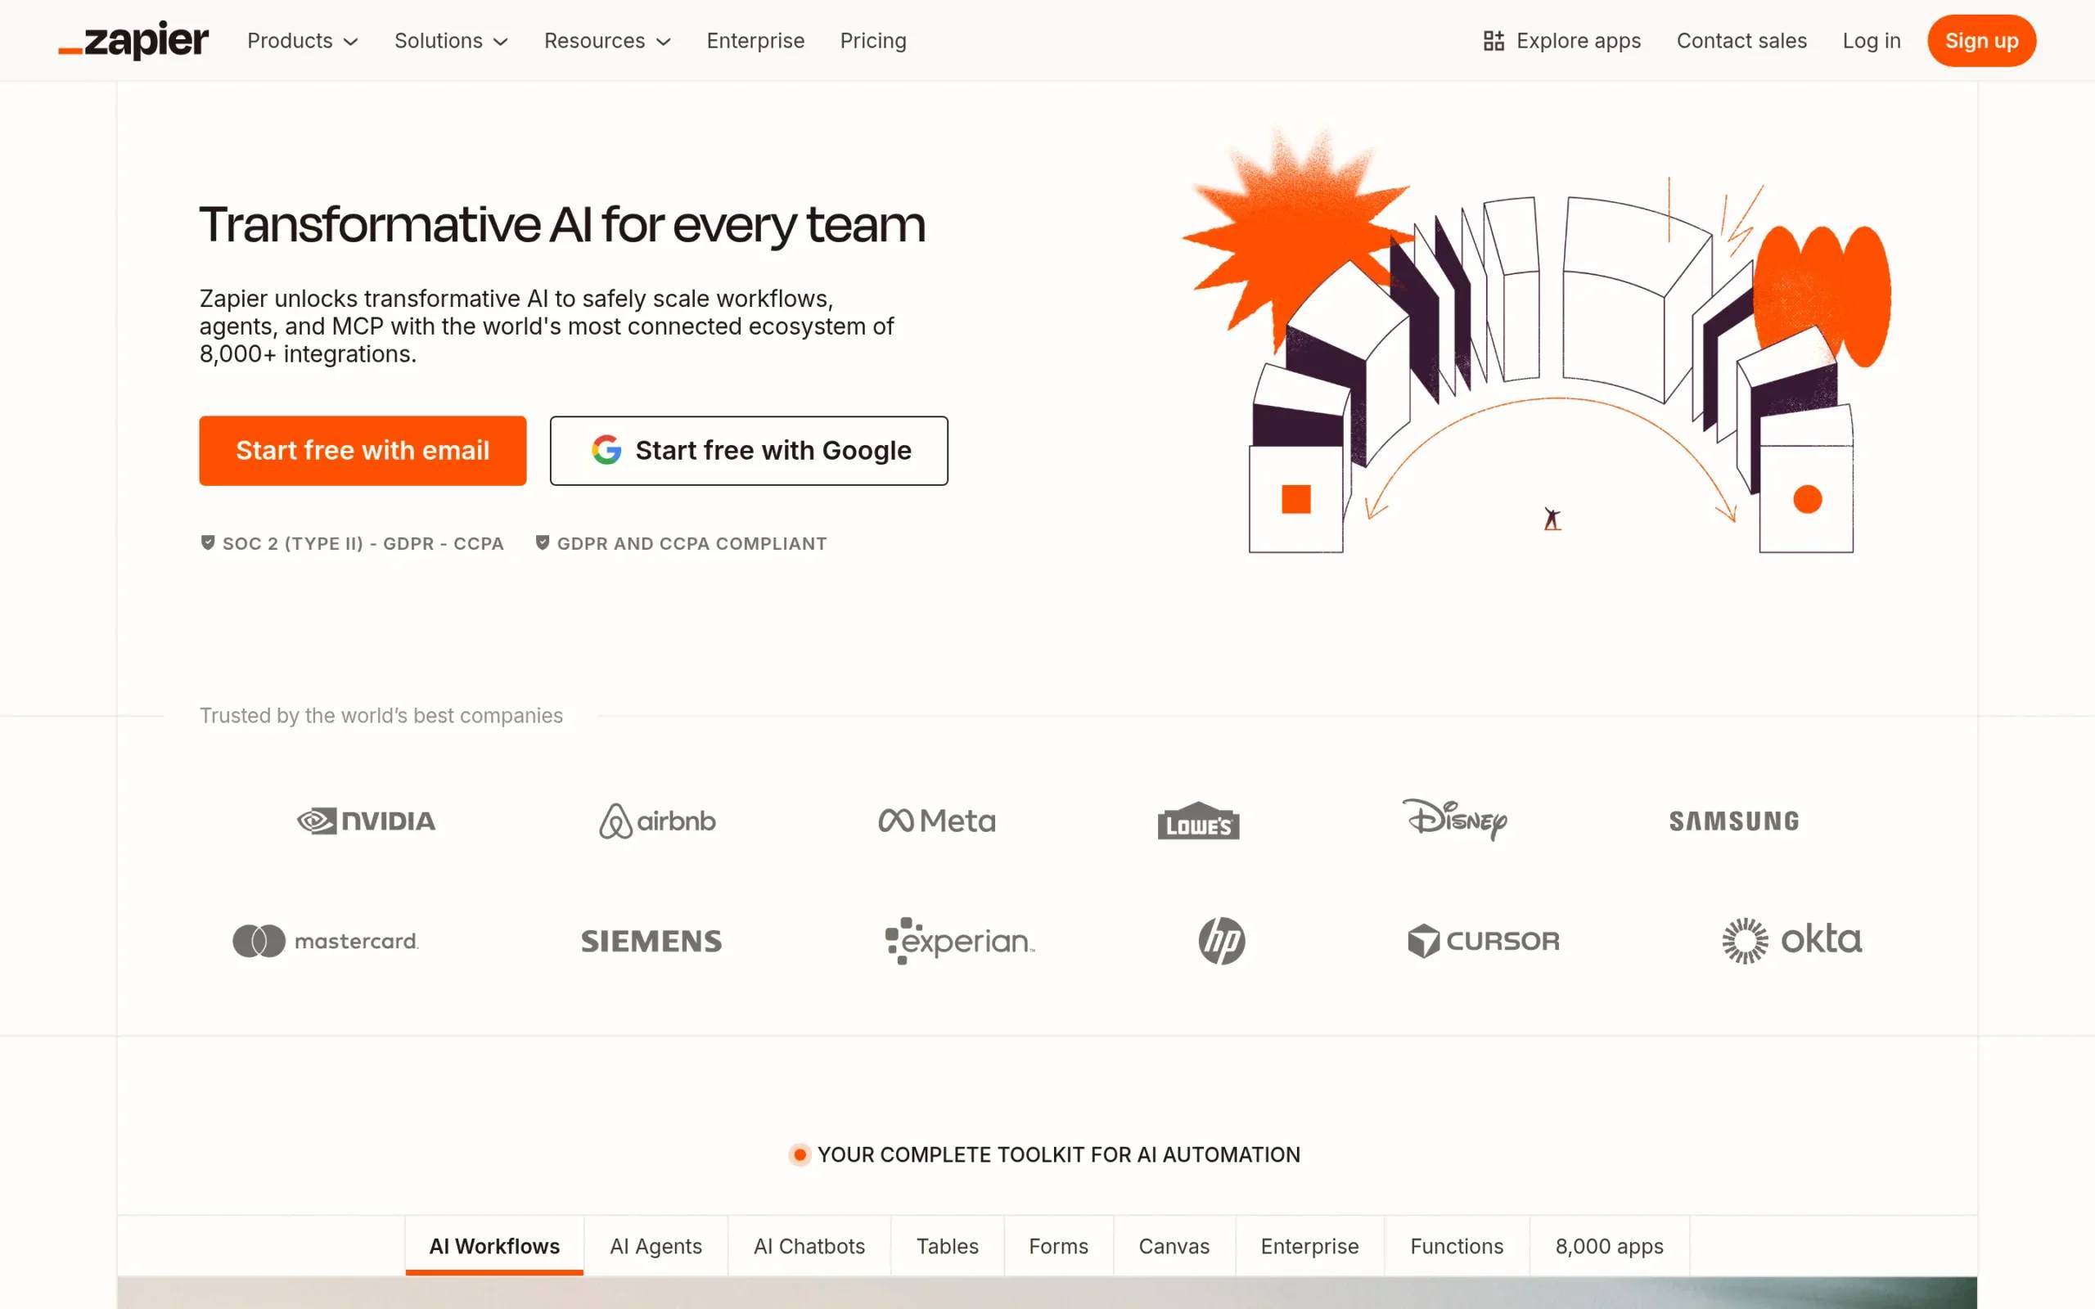2095x1309 pixels.
Task: Open Explore apps from the navigation bar
Action: (1561, 40)
